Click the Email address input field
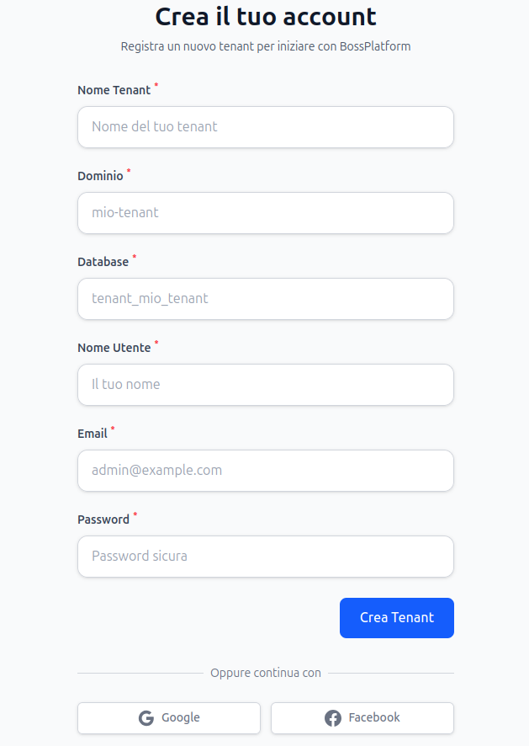 266,471
